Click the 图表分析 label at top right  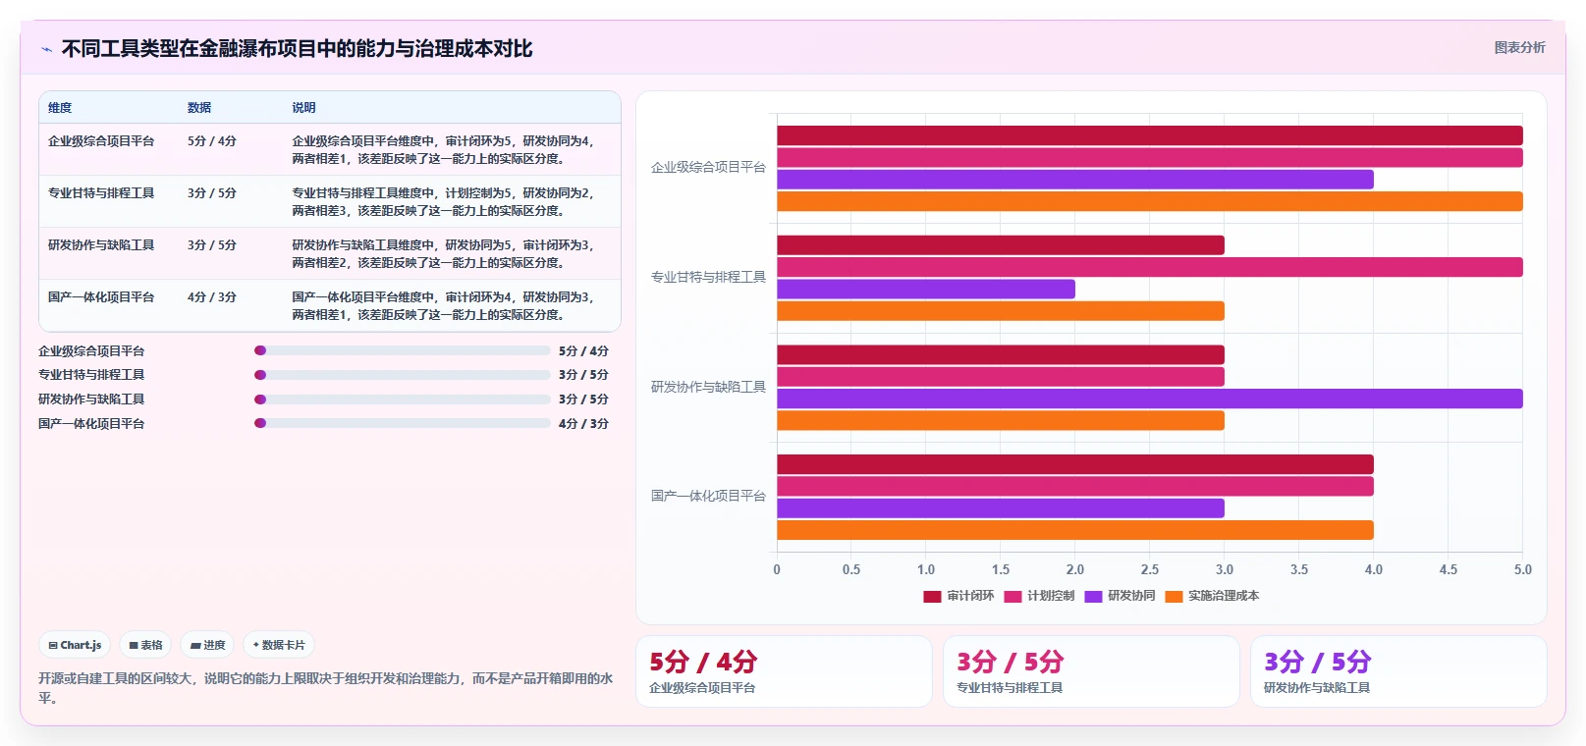coord(1519,47)
